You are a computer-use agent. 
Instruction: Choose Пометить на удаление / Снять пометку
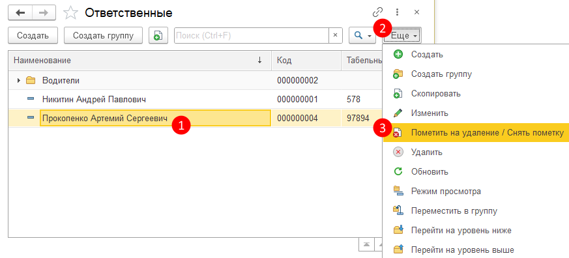point(476,133)
